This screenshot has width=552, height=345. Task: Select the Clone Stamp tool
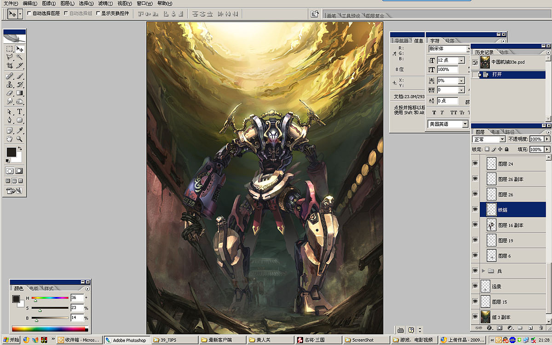[9, 85]
